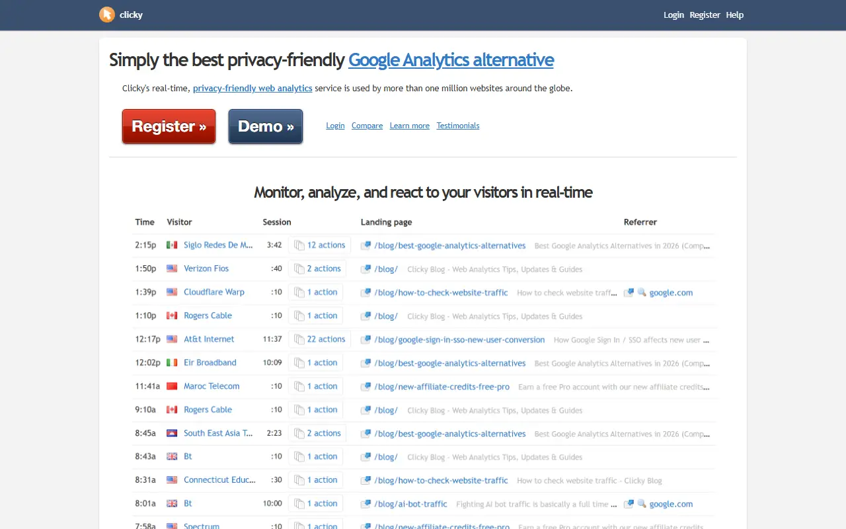The image size is (846, 529).
Task: Click the Morocco flag beside Maroc Telecom
Action: (172, 386)
